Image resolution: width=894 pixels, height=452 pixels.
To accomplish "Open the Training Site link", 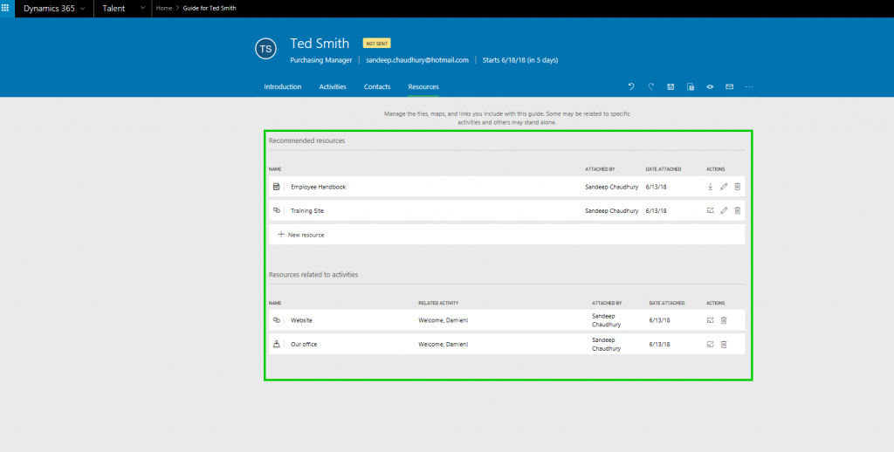I will (x=711, y=210).
